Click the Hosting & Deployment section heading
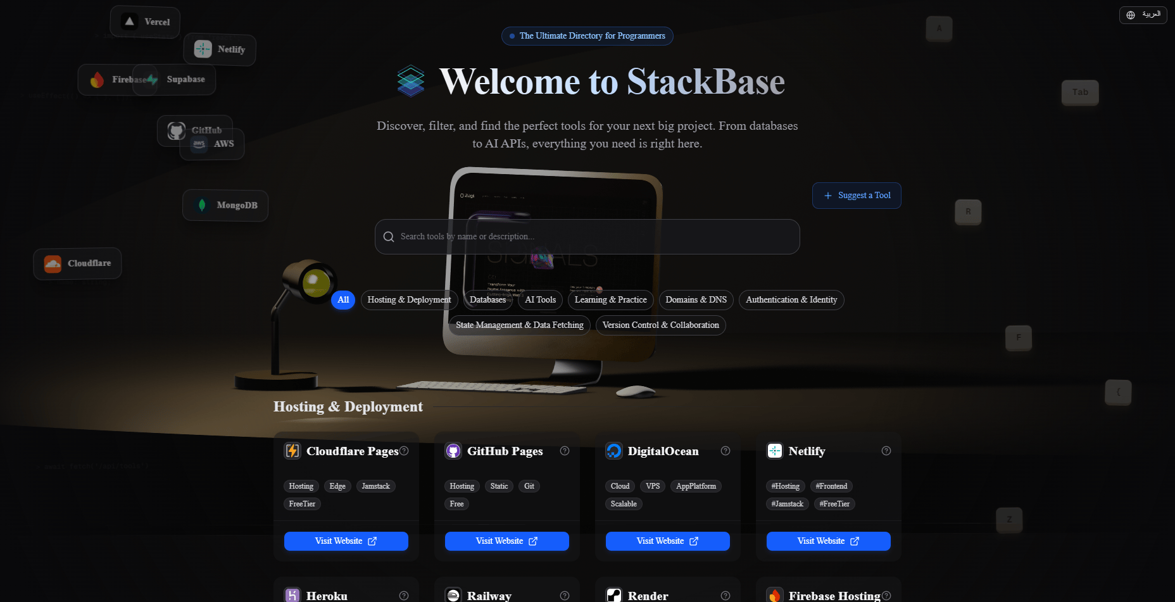1175x602 pixels. [348, 406]
